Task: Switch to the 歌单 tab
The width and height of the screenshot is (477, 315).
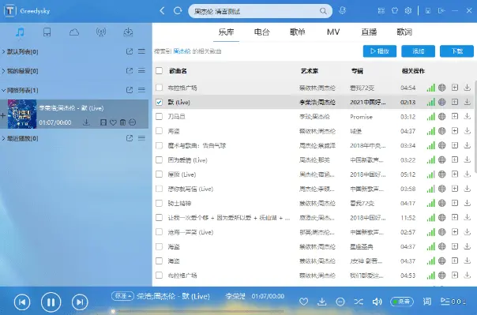Action: [298, 32]
